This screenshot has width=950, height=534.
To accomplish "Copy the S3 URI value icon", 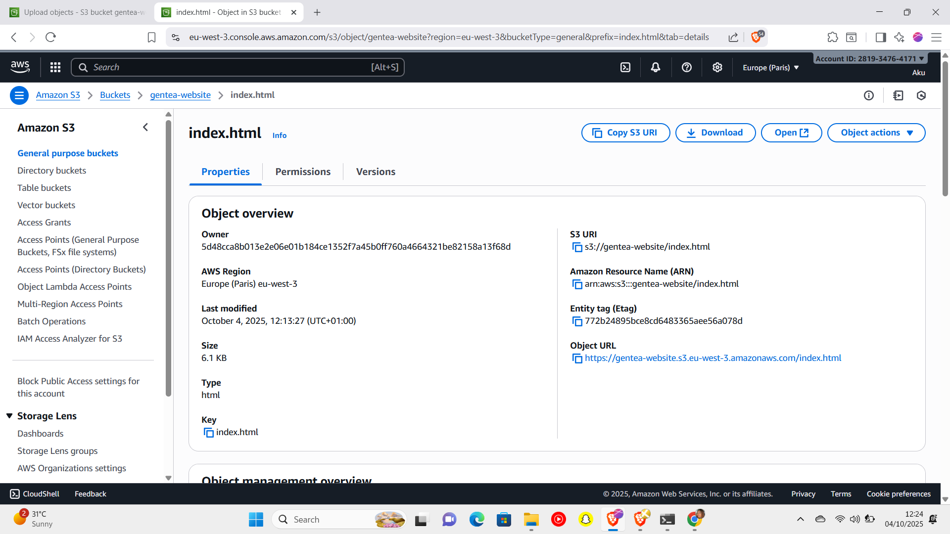I will coord(577,247).
